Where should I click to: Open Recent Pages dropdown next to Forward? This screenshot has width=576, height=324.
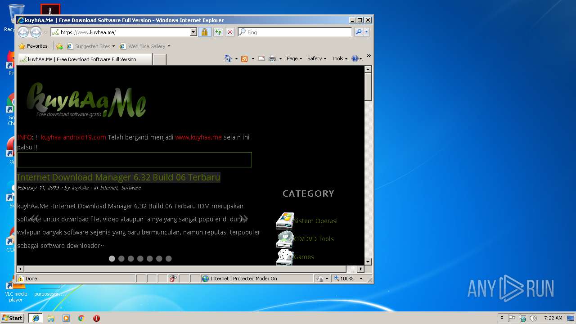[x=45, y=32]
